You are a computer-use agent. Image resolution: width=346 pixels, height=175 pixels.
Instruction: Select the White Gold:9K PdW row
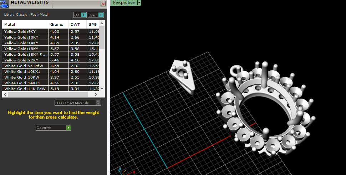click(x=51, y=66)
